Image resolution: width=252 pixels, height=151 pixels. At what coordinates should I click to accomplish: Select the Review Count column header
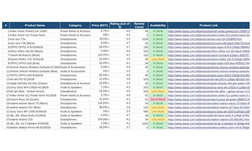tap(139, 25)
